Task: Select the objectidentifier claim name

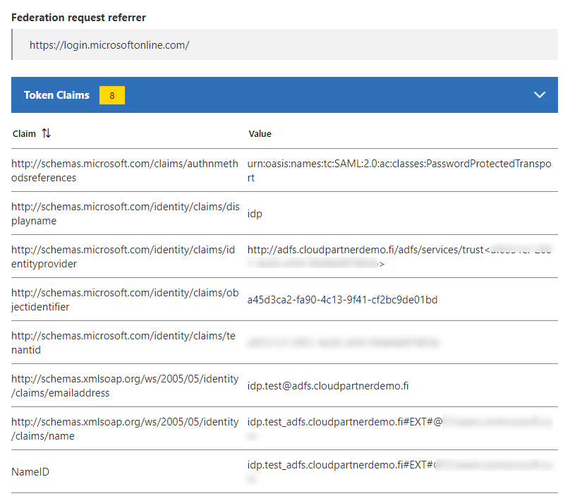Action: point(124,299)
